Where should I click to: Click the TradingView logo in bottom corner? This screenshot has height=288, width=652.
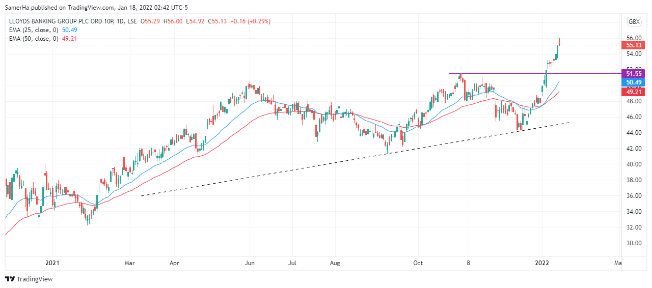(29, 279)
